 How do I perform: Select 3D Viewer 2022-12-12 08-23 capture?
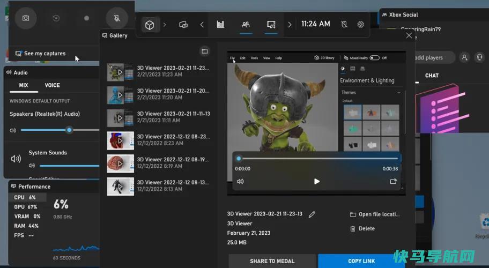pos(158,140)
